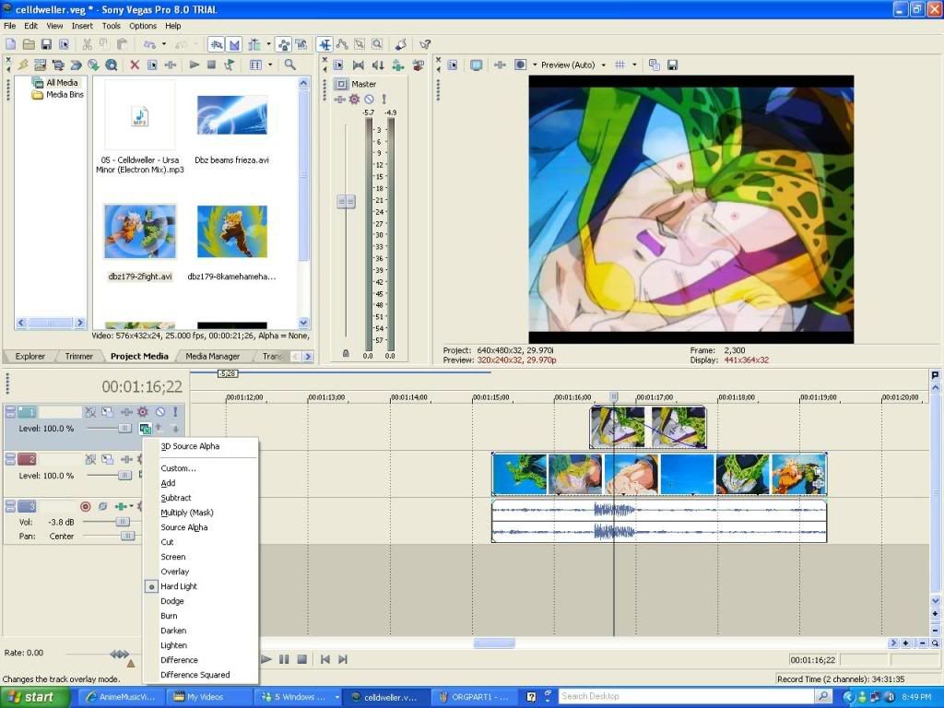Click the Save project disk icon
This screenshot has height=708, width=944.
click(46, 44)
